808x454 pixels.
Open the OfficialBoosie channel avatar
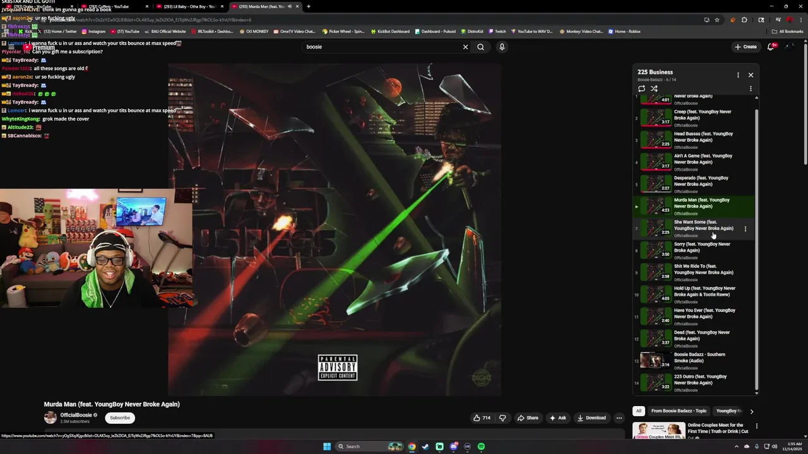[50, 417]
